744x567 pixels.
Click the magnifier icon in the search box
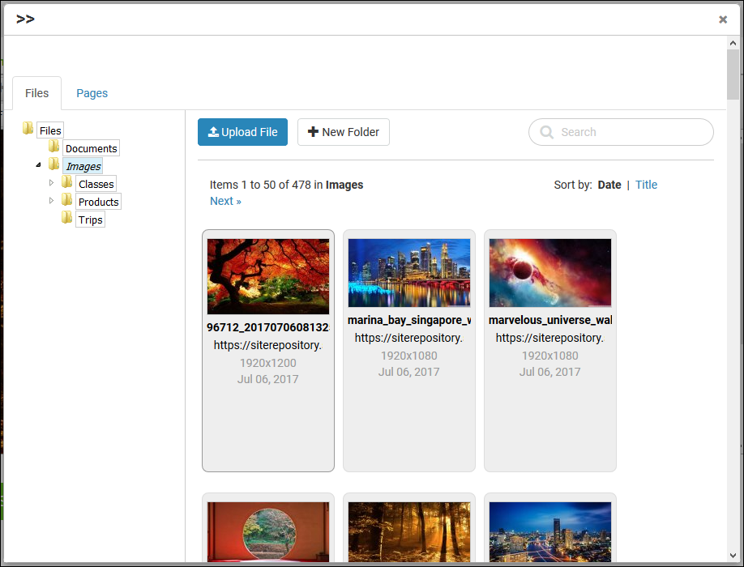(x=546, y=132)
